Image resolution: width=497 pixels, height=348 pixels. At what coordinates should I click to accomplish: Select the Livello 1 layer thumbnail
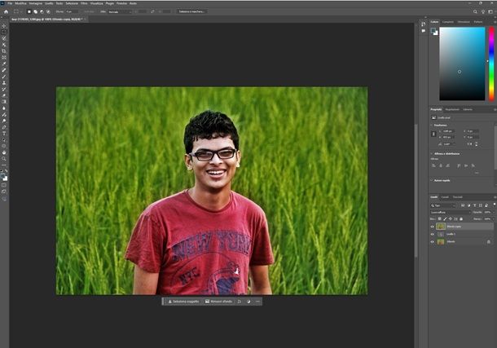coord(441,234)
